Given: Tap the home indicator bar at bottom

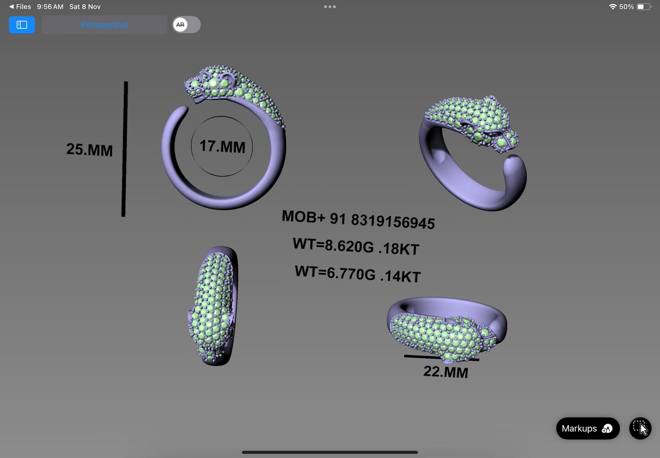Looking at the screenshot, I should click(330, 452).
